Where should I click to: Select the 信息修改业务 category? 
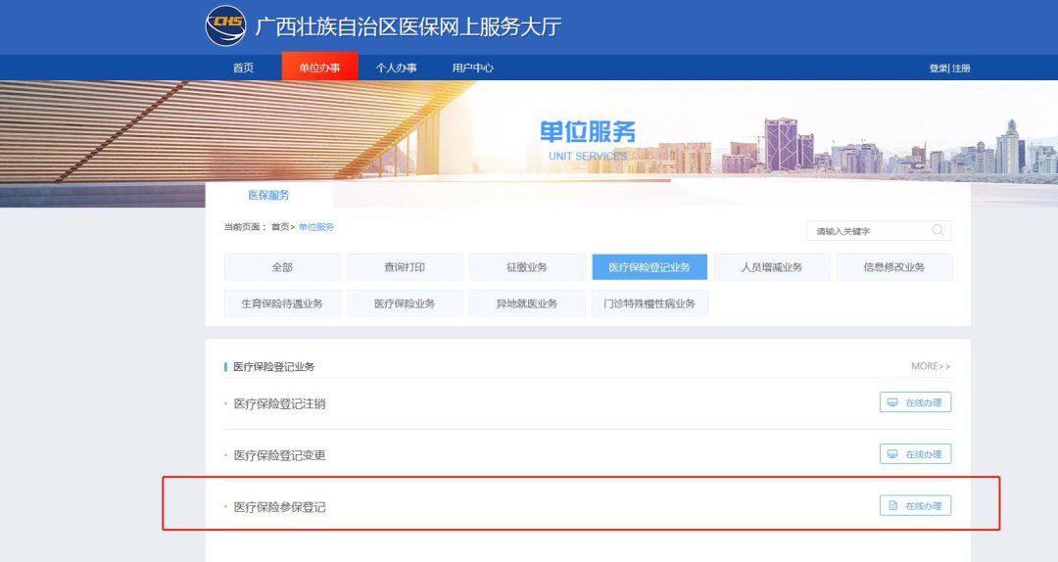[894, 267]
